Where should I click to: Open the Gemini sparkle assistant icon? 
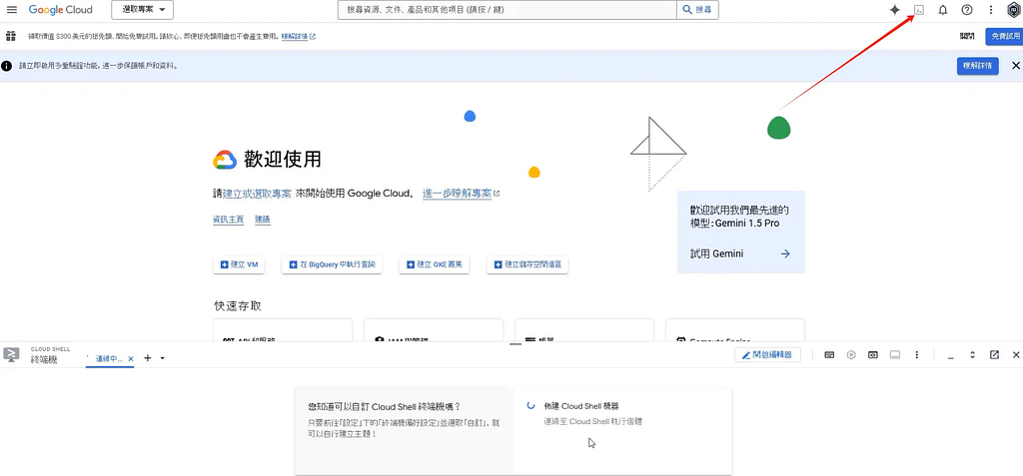click(895, 10)
